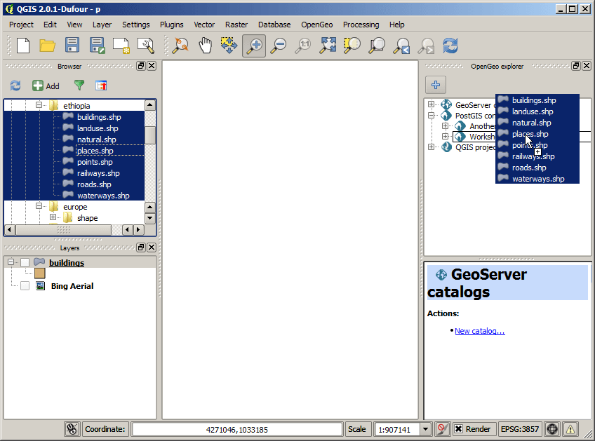Image resolution: width=595 pixels, height=441 pixels.
Task: Toggle visibility checkbox for Bing Aerial layer
Action: click(x=25, y=286)
